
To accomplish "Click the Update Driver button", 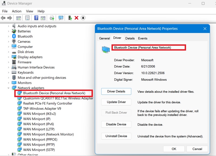I will [116, 102].
